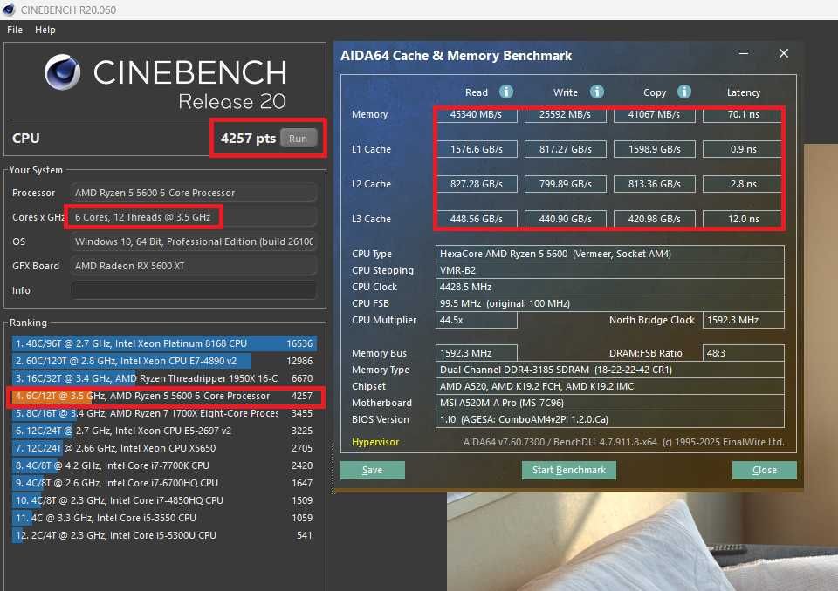Minimize the AIDA64 benchmark window
Screen dimensions: 838x591
(744, 53)
